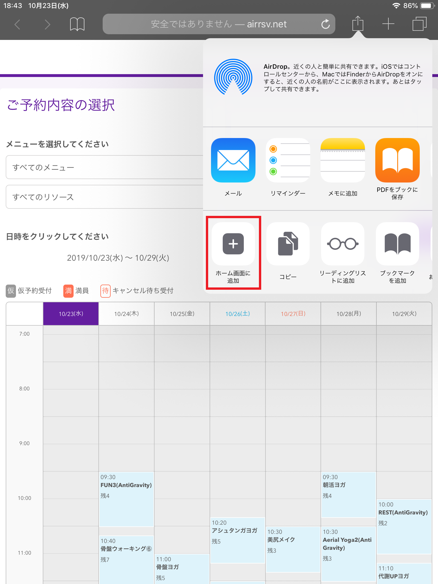
Task: Tap the date range 2019/10/23(水) 〜 10/29(火)
Action: 118,258
